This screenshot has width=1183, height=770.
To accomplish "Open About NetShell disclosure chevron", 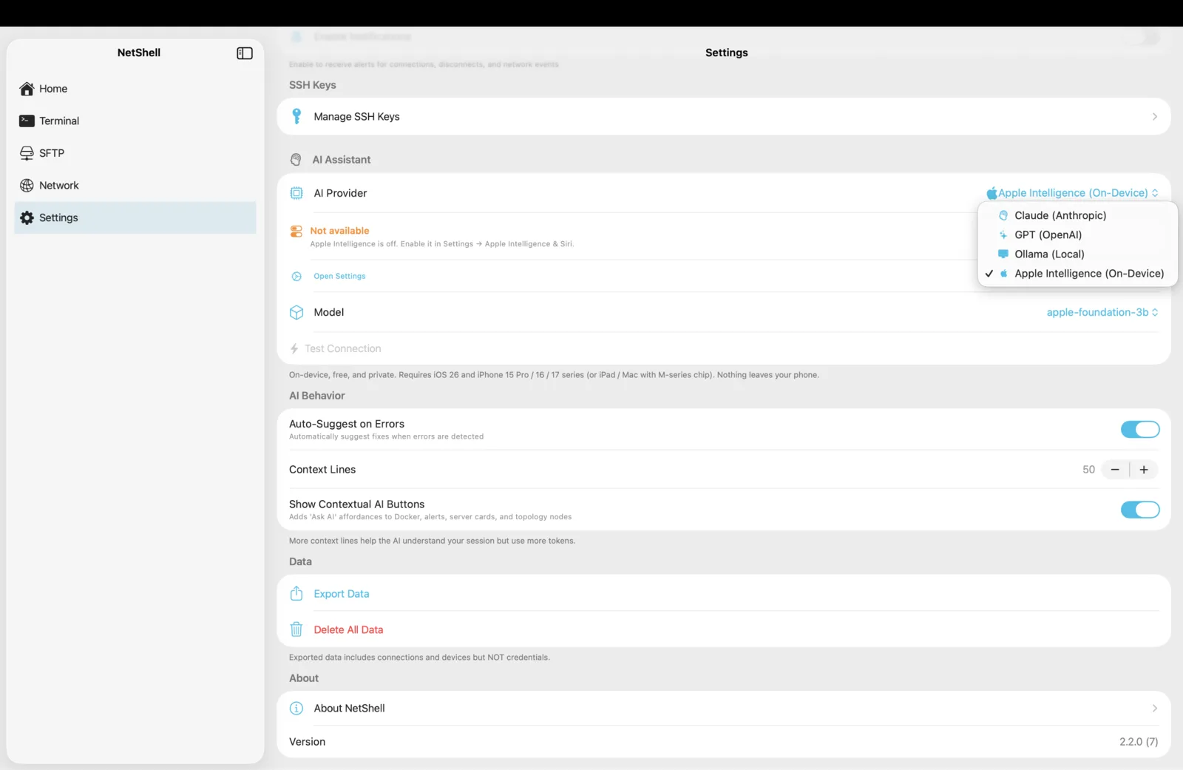I will point(1155,709).
